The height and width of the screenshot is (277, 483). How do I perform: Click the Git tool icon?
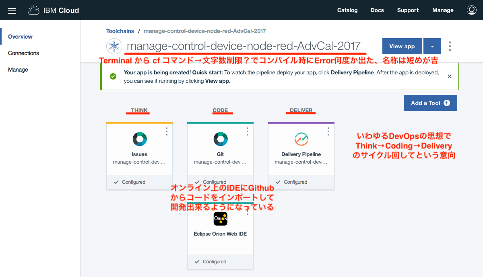(220, 139)
